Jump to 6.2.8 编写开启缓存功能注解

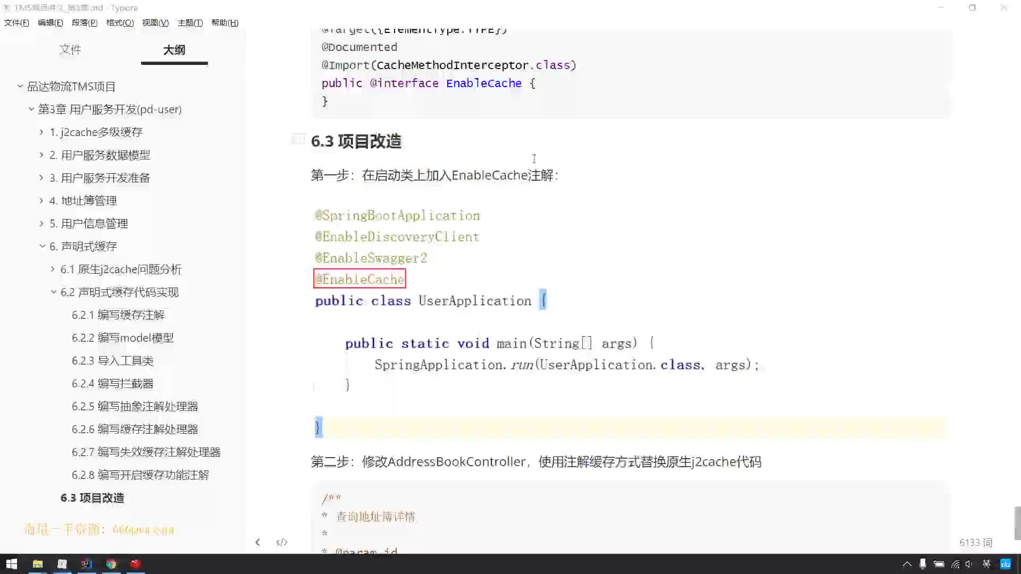click(140, 475)
